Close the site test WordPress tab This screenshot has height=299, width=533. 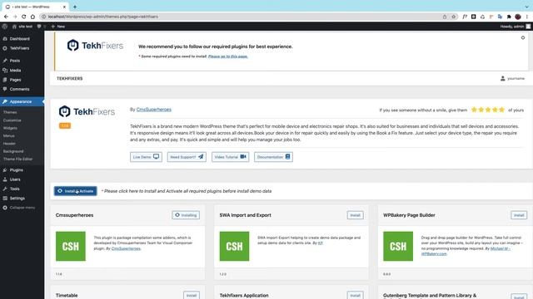[x=64, y=7]
